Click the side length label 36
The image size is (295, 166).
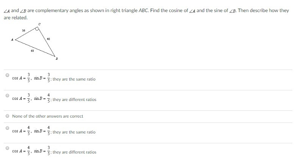[x=23, y=30]
